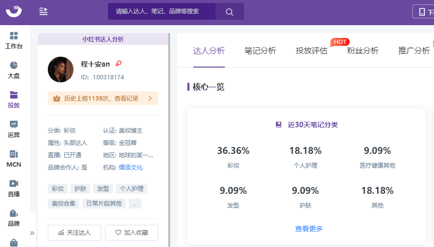Toggle the sidebar menu collapse icon

pyautogui.click(x=43, y=11)
